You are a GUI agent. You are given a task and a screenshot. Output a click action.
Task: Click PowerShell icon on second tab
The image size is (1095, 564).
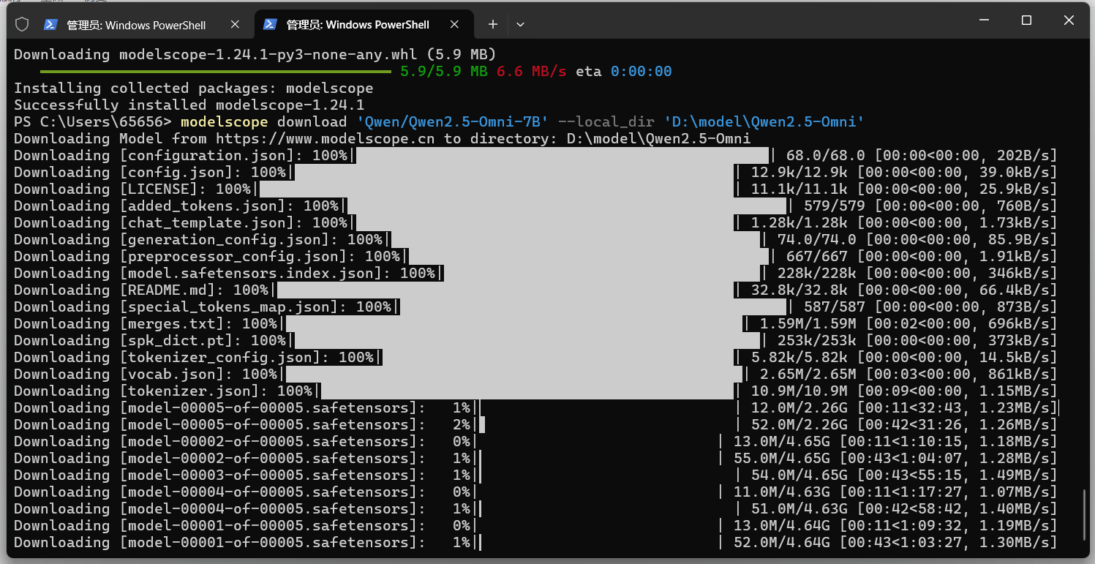point(270,24)
